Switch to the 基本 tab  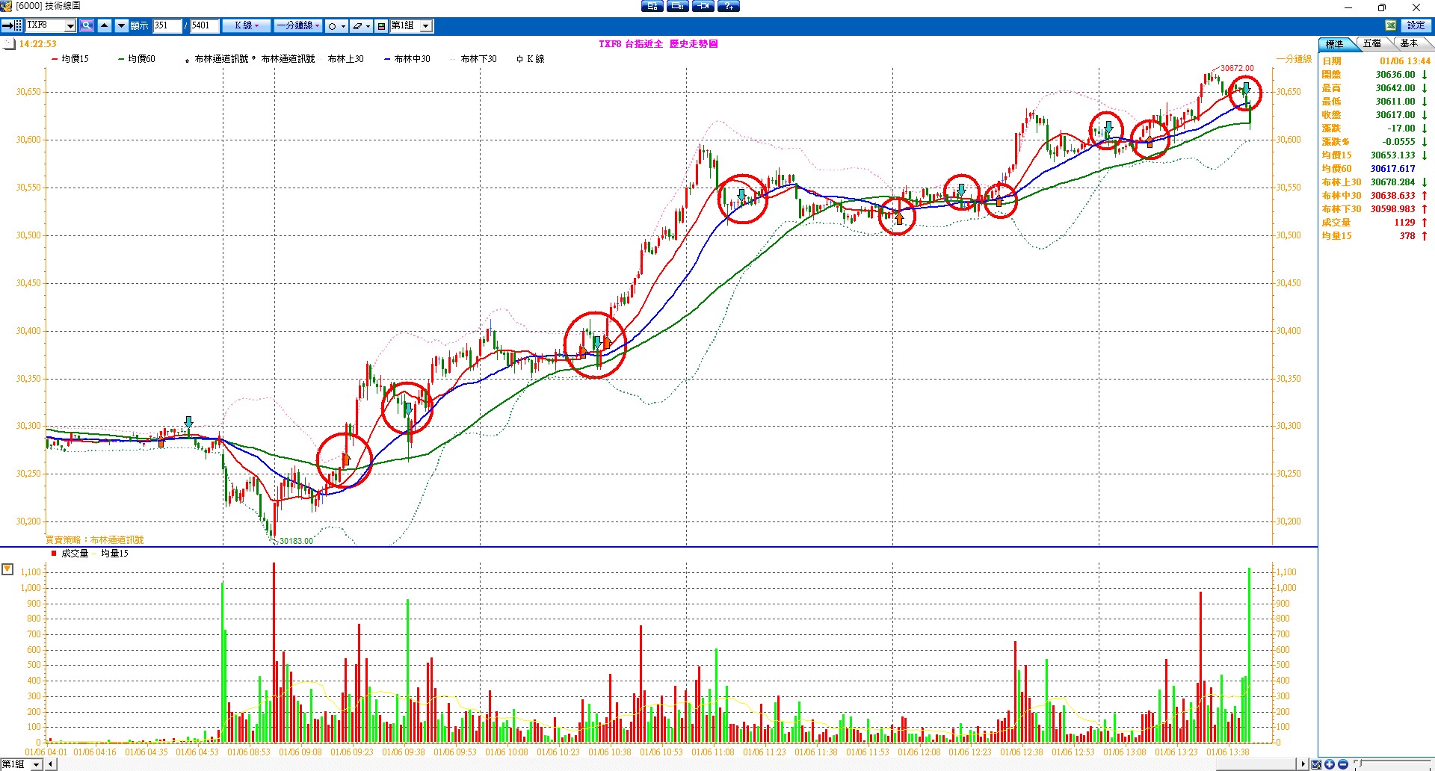1409,44
